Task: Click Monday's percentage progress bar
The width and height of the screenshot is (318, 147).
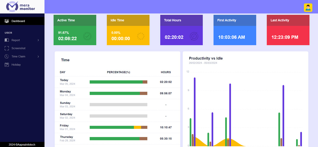Action: coord(118,93)
